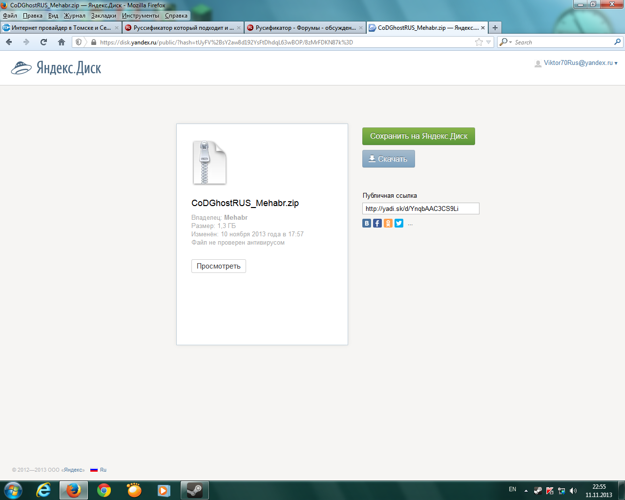Open the Файл menu
This screenshot has width=625, height=500.
10,16
